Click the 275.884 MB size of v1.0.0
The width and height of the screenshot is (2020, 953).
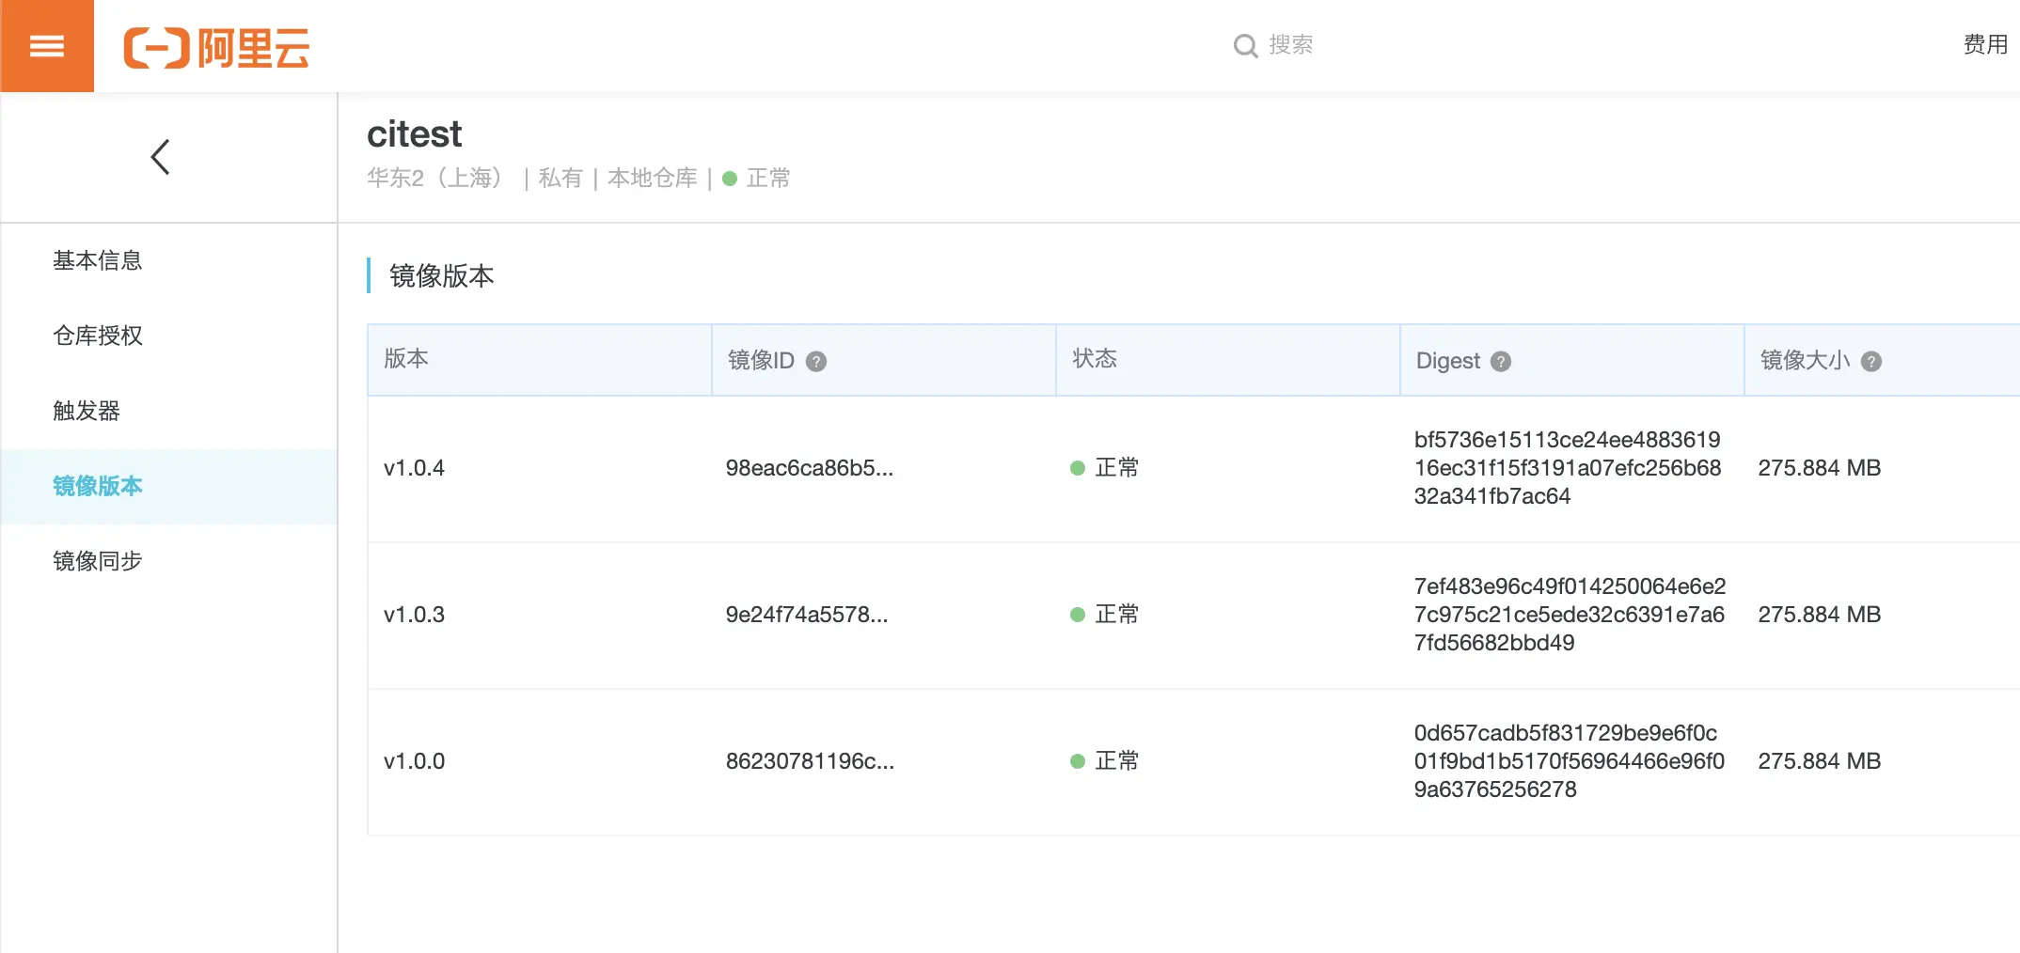click(x=1820, y=761)
